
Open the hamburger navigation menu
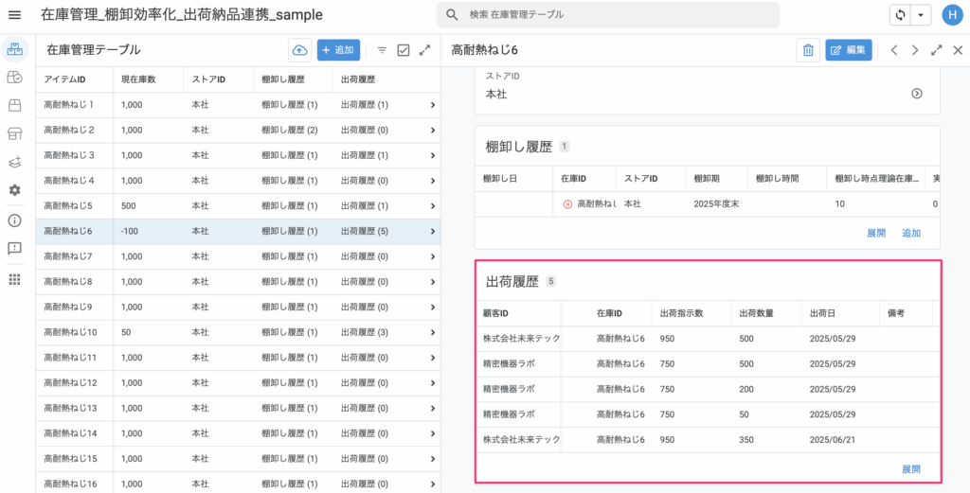coord(15,15)
